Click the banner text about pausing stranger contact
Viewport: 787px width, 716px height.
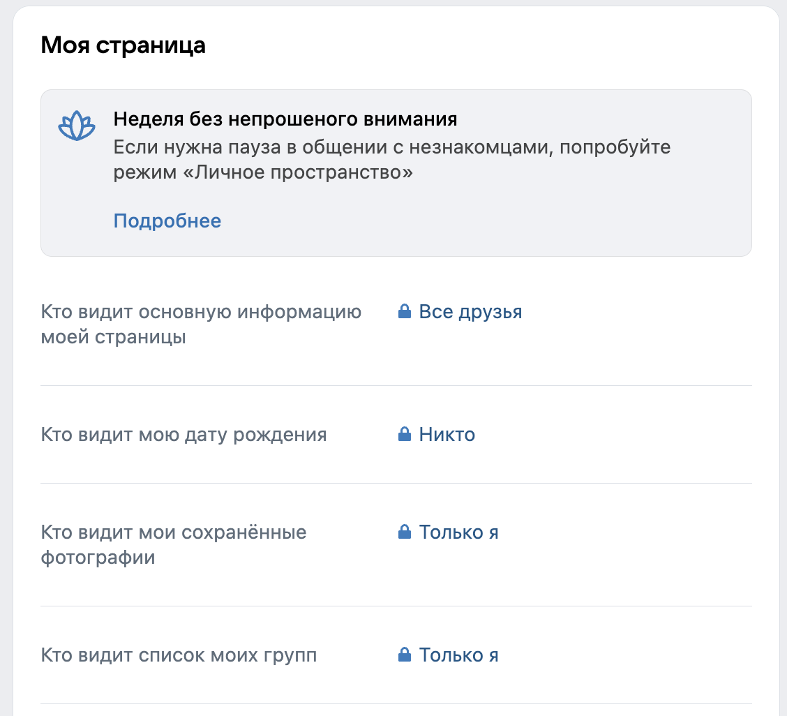391,158
